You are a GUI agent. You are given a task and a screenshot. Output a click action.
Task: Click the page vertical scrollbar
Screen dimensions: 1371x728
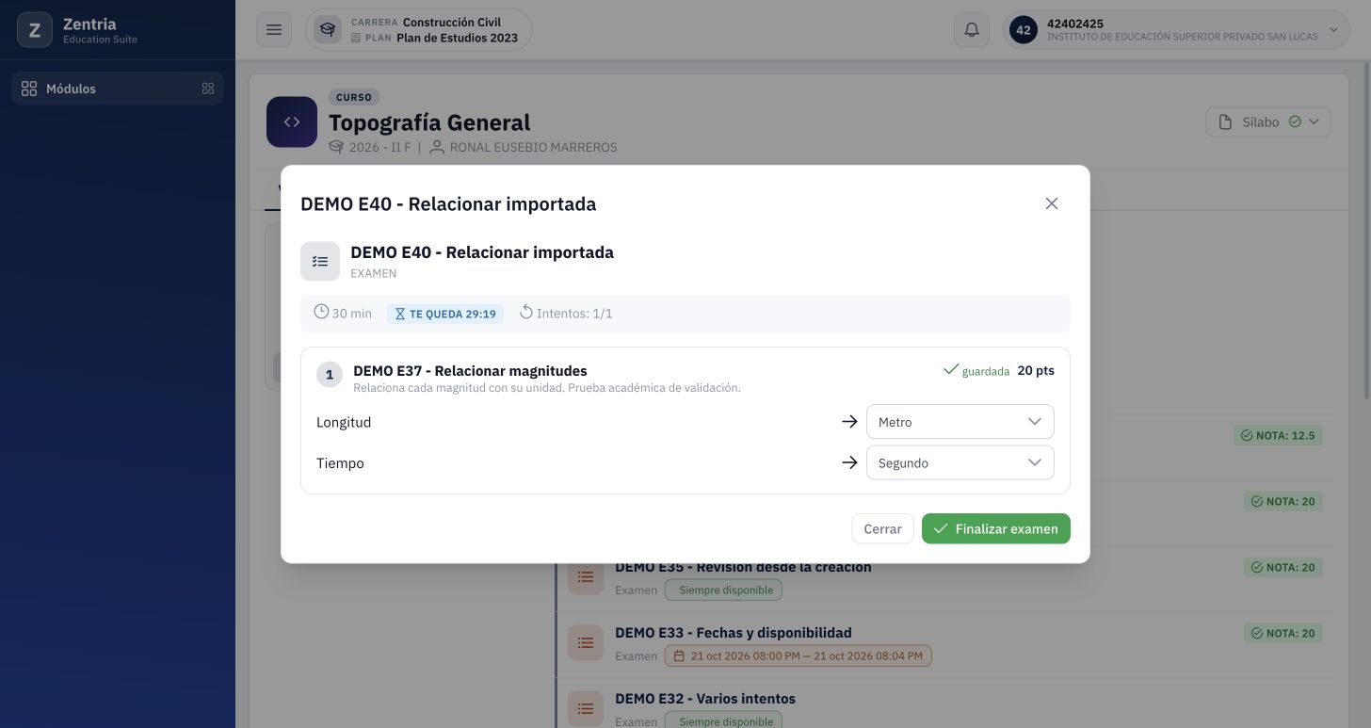click(x=1366, y=229)
